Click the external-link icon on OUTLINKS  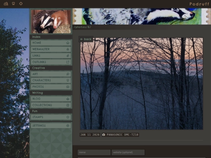(68, 62)
